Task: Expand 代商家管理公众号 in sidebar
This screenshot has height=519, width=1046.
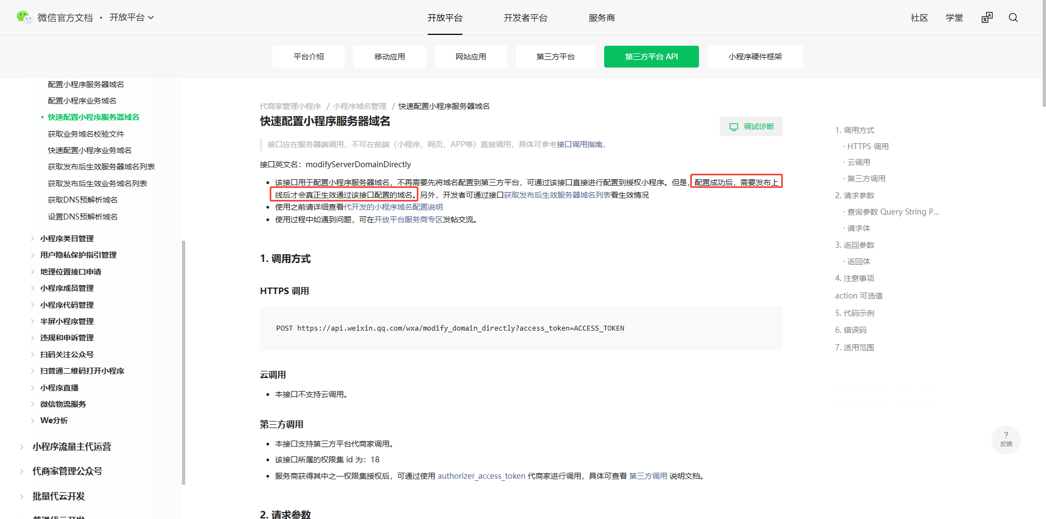Action: (67, 471)
